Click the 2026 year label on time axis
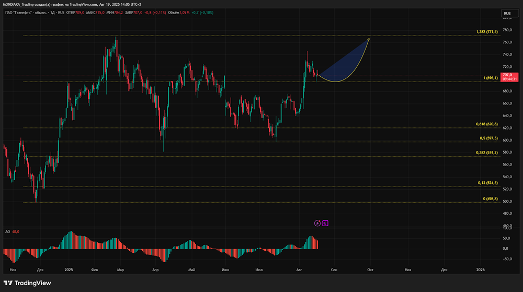Image resolution: width=523 pixels, height=292 pixels. (481, 270)
